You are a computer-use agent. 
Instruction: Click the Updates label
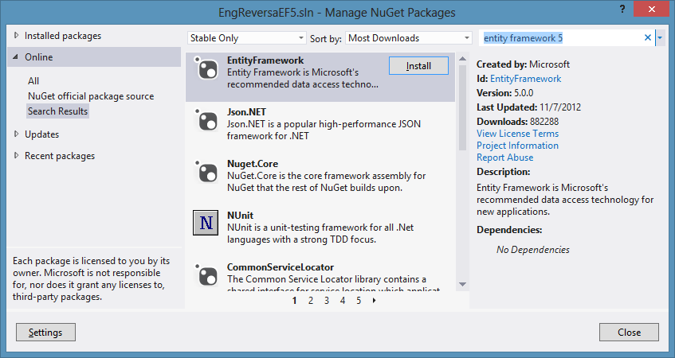pos(41,134)
